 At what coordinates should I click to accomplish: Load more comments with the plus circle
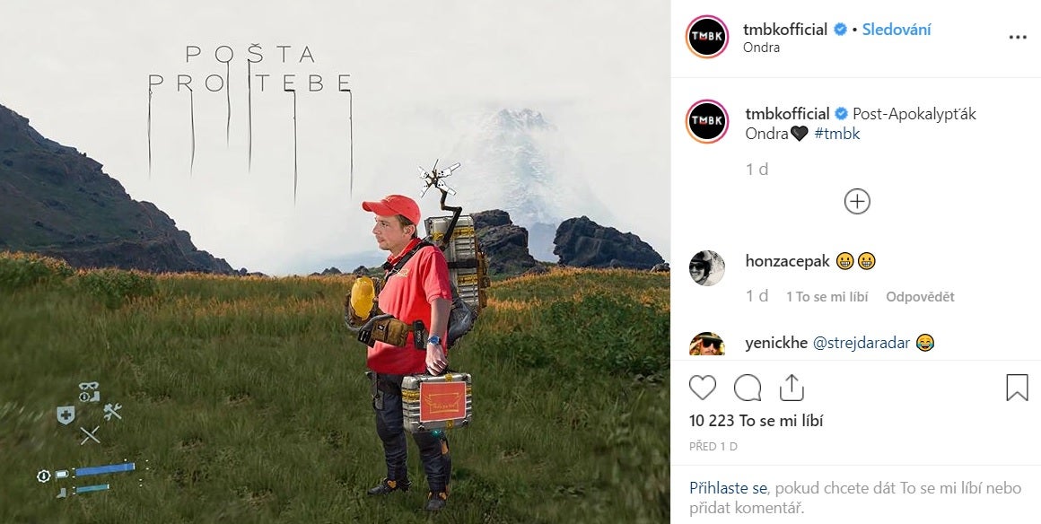coord(857,201)
